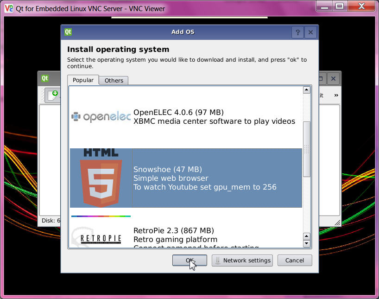Screen dimensions: 379x299
Task: Click the green plus add icon in toolbar
Action: [52, 95]
